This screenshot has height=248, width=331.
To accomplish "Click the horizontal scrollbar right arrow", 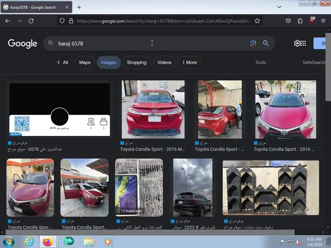I will [323, 232].
